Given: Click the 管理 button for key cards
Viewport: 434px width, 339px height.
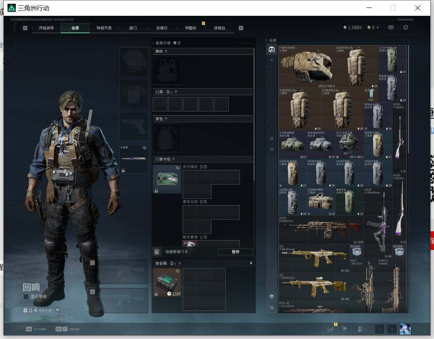Looking at the screenshot, I should point(235,252).
